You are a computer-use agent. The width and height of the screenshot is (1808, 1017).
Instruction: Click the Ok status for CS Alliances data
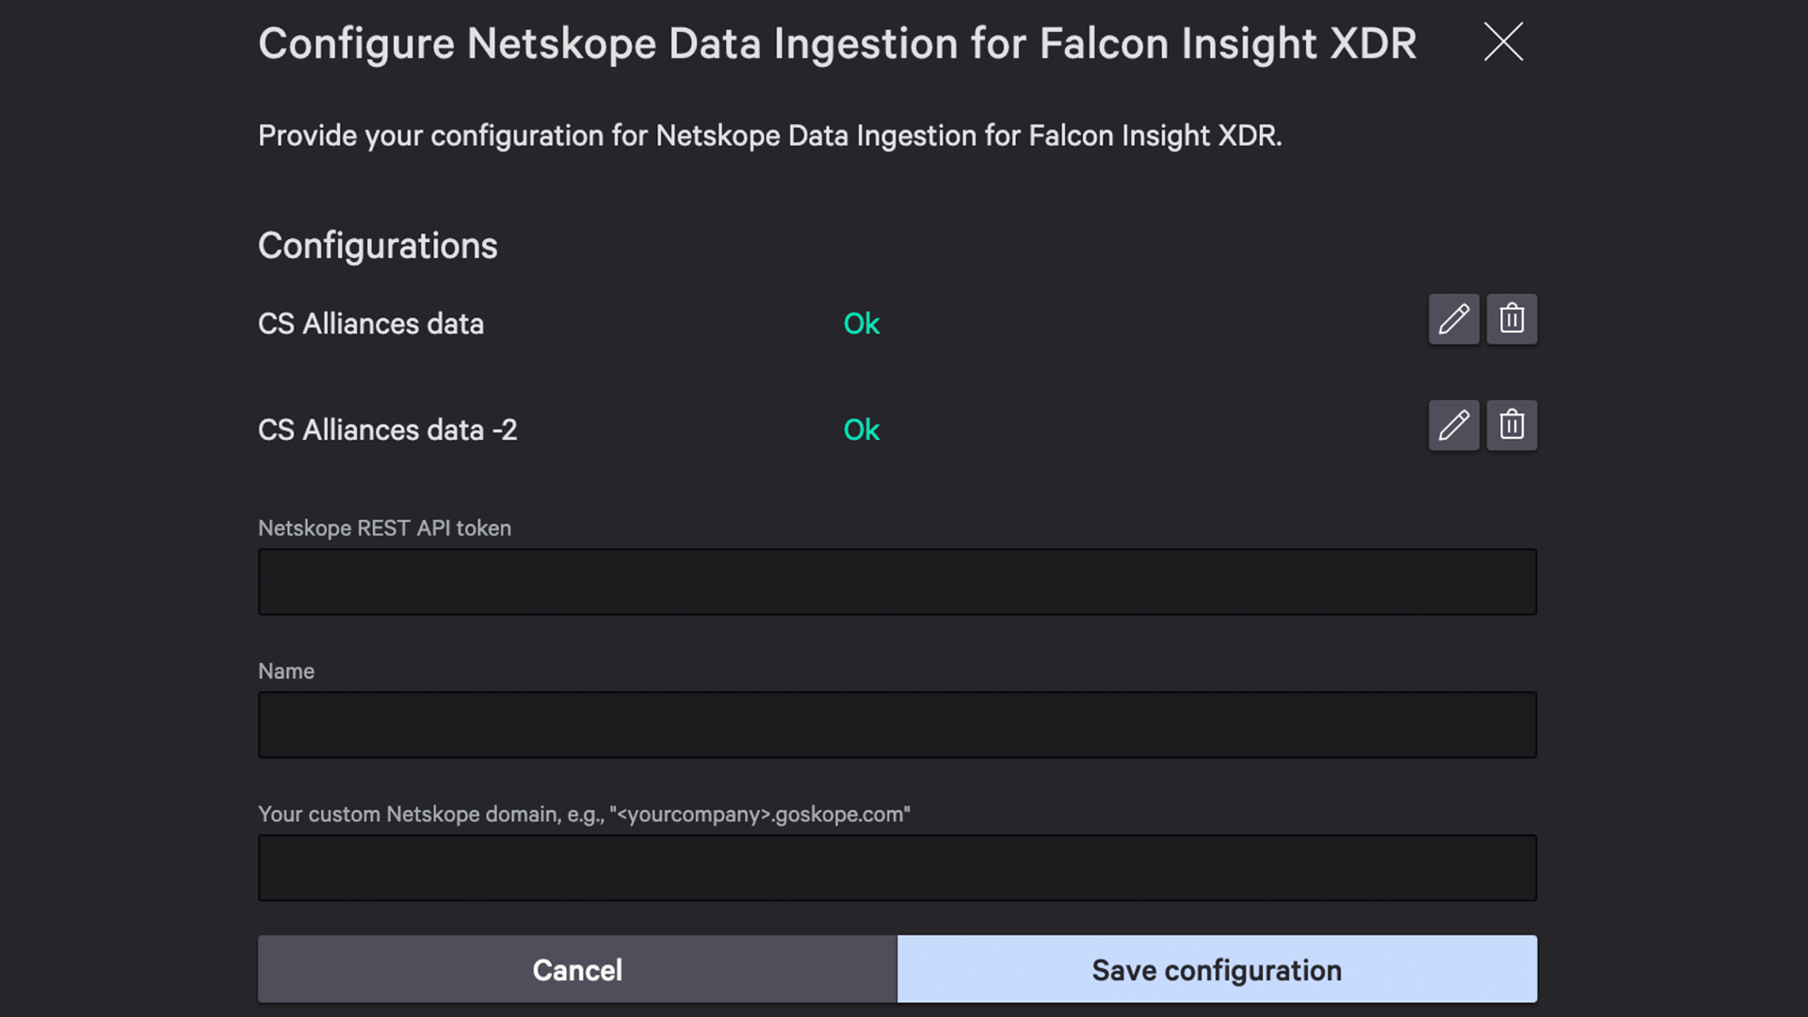861,324
